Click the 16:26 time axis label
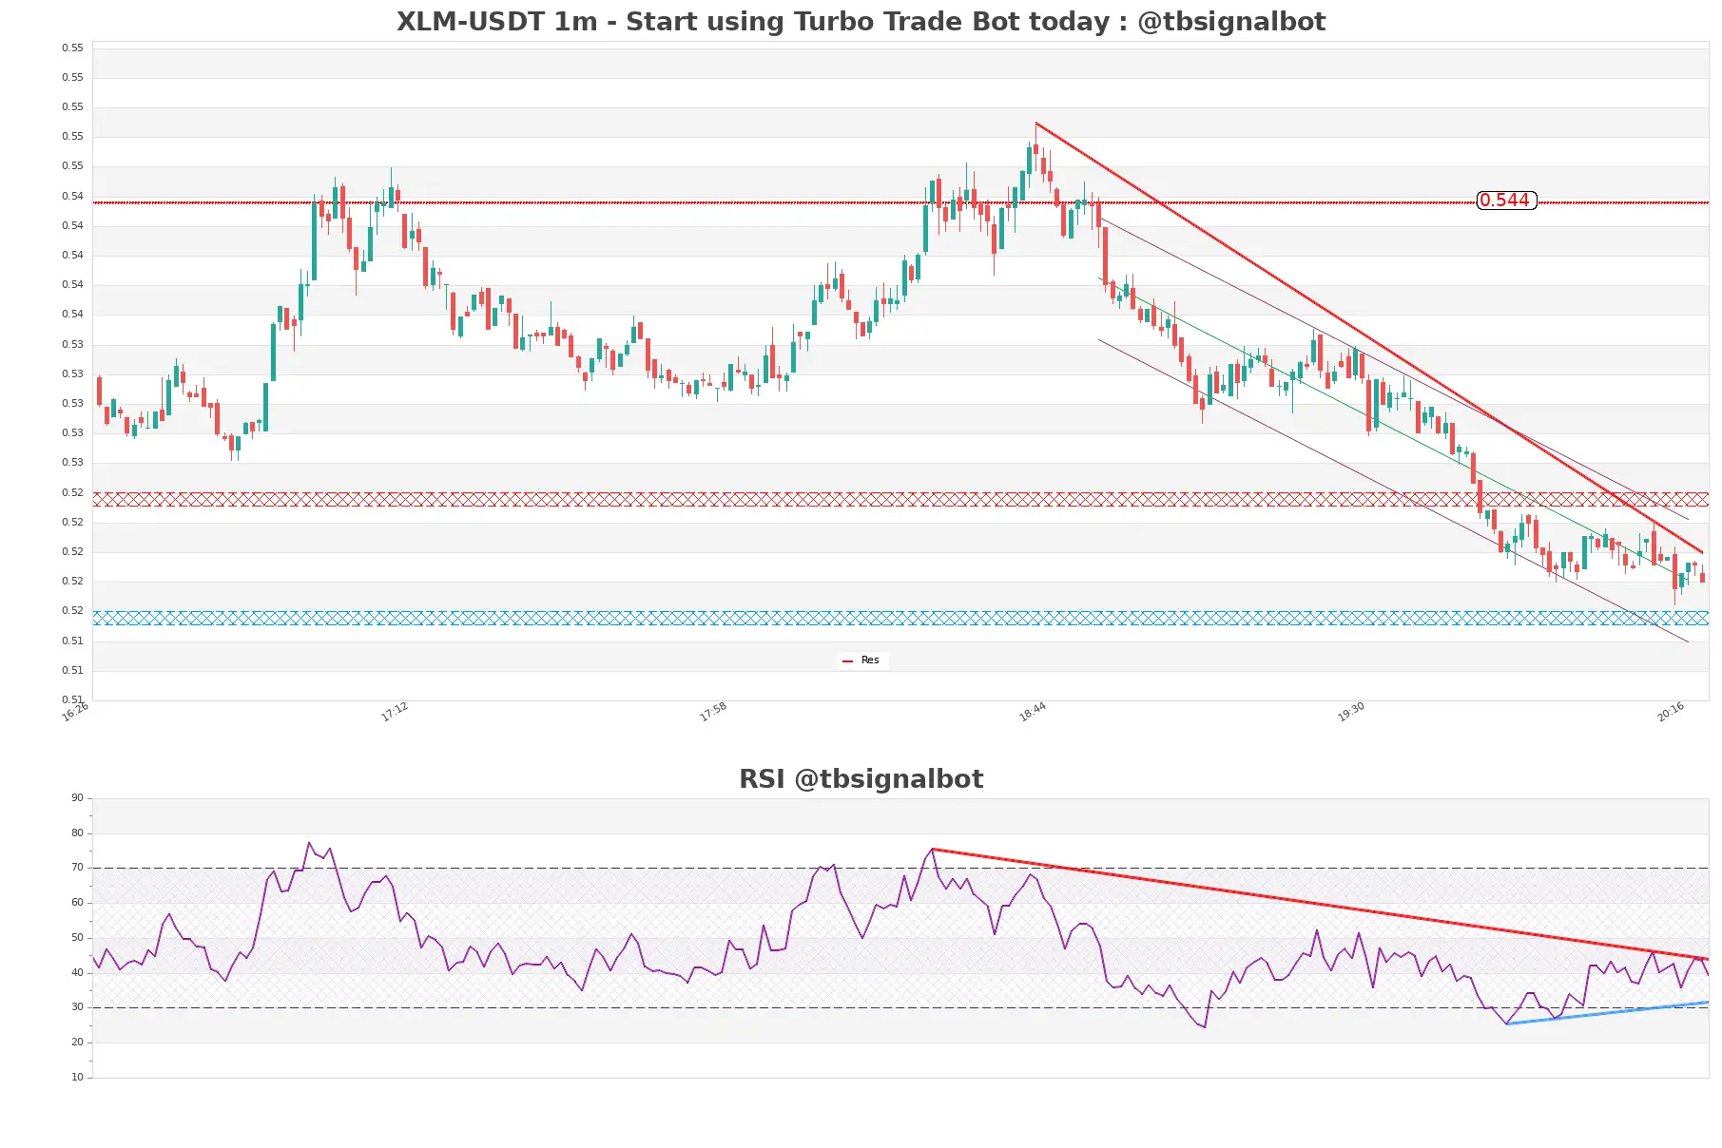The image size is (1722, 1148). (75, 712)
